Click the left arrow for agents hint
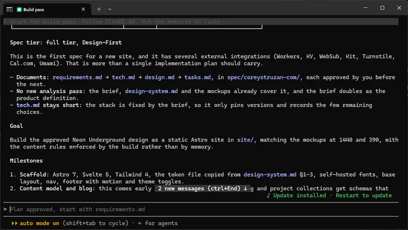 (158, 223)
